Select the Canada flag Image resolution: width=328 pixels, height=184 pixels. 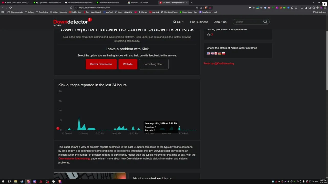216,53
